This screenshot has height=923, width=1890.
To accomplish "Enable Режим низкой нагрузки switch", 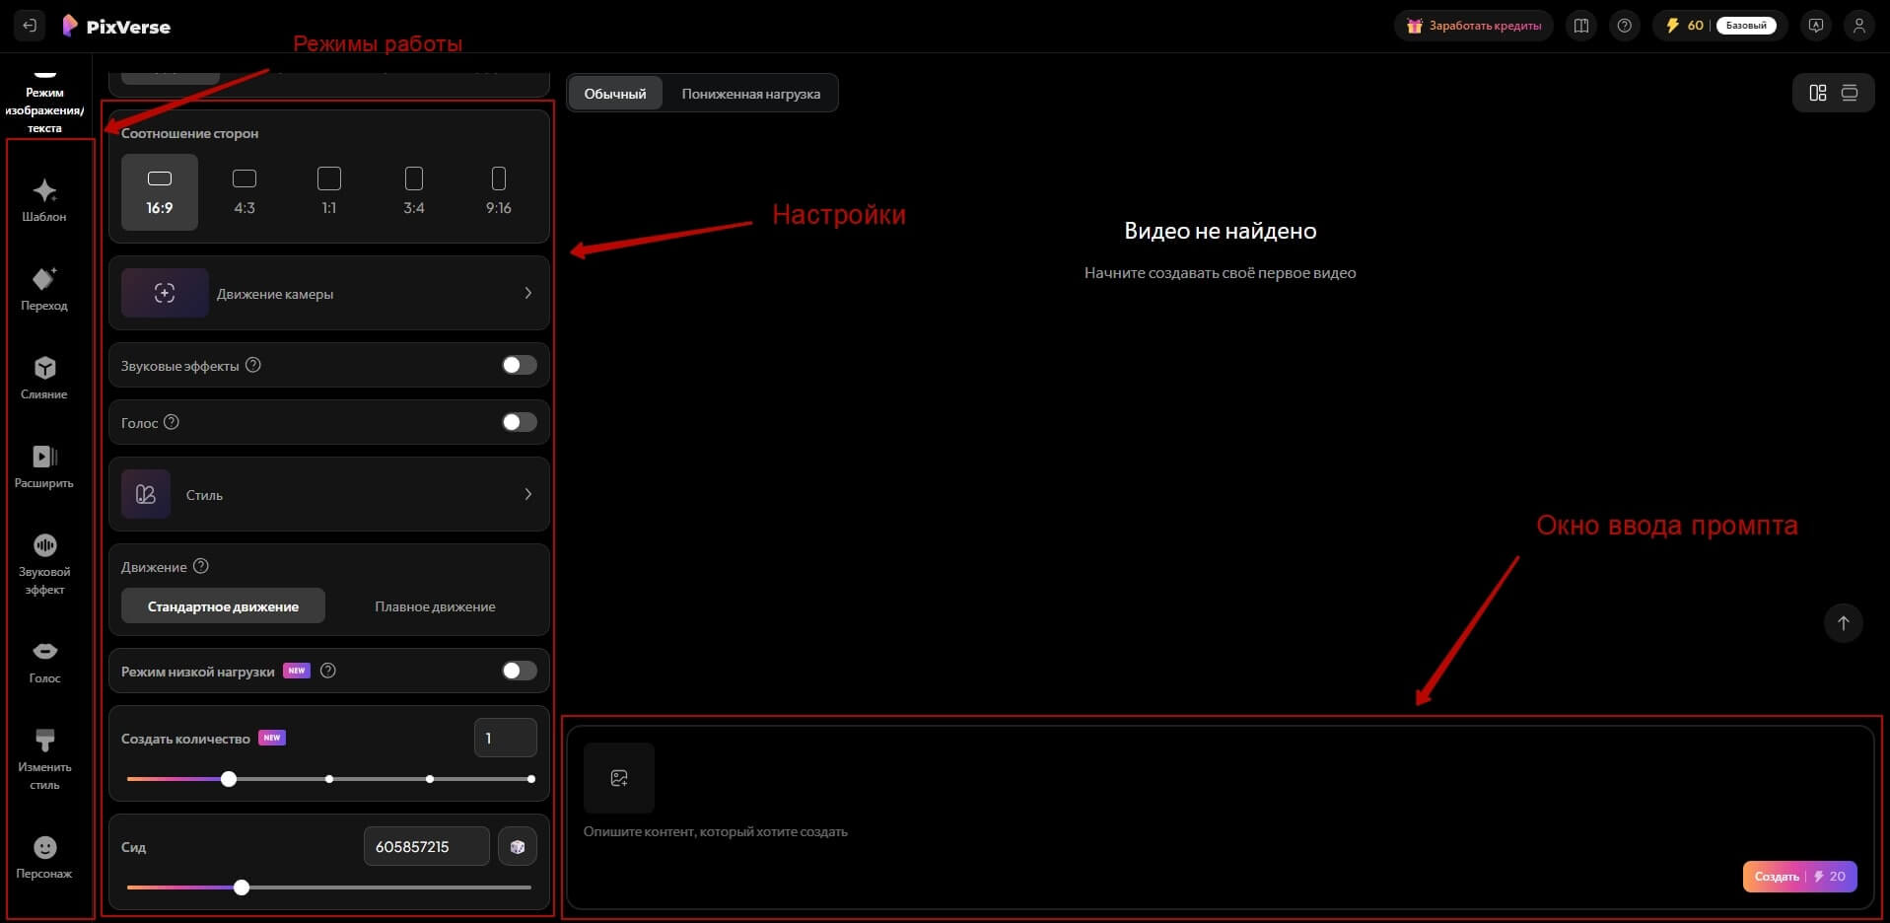I will tap(520, 671).
